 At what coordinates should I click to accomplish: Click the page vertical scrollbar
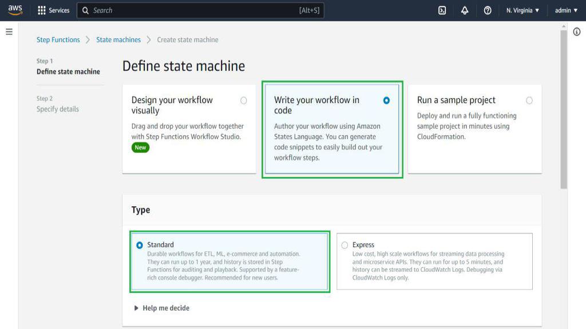[564, 109]
